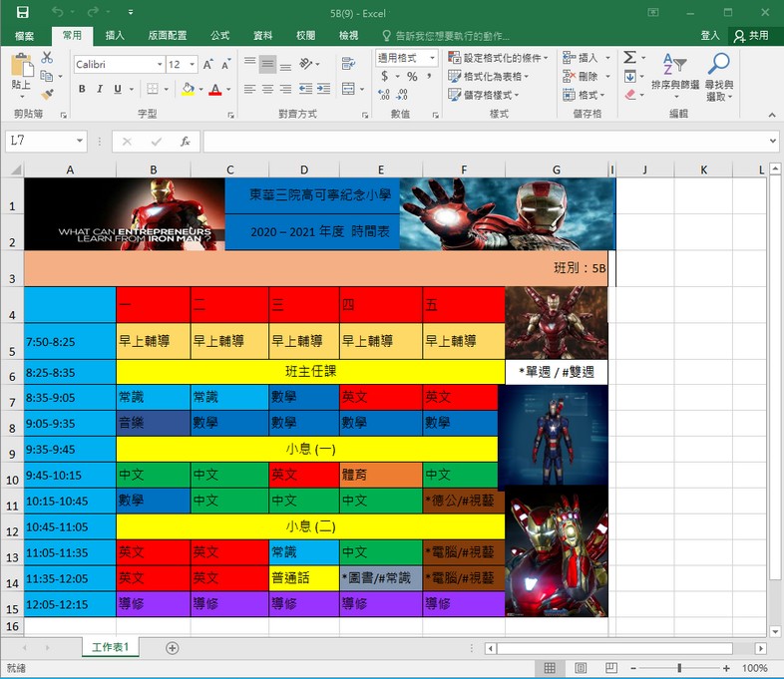
Task: Click the currency dollar format icon
Action: click(x=384, y=76)
